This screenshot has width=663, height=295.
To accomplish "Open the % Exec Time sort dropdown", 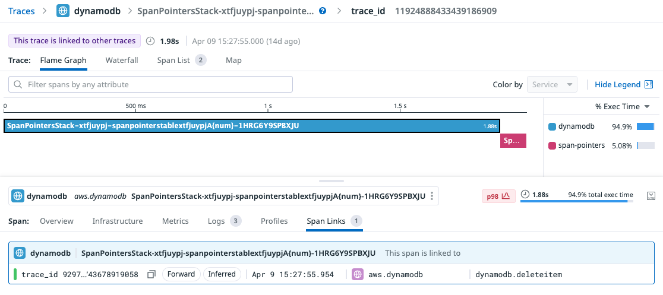I will (x=623, y=107).
